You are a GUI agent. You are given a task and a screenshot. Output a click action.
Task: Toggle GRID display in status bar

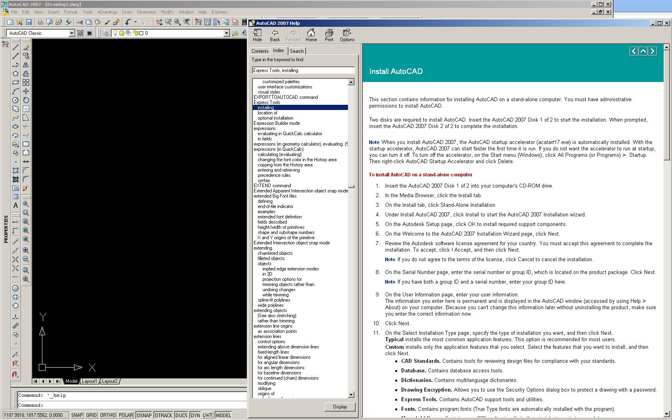pyautogui.click(x=91, y=415)
